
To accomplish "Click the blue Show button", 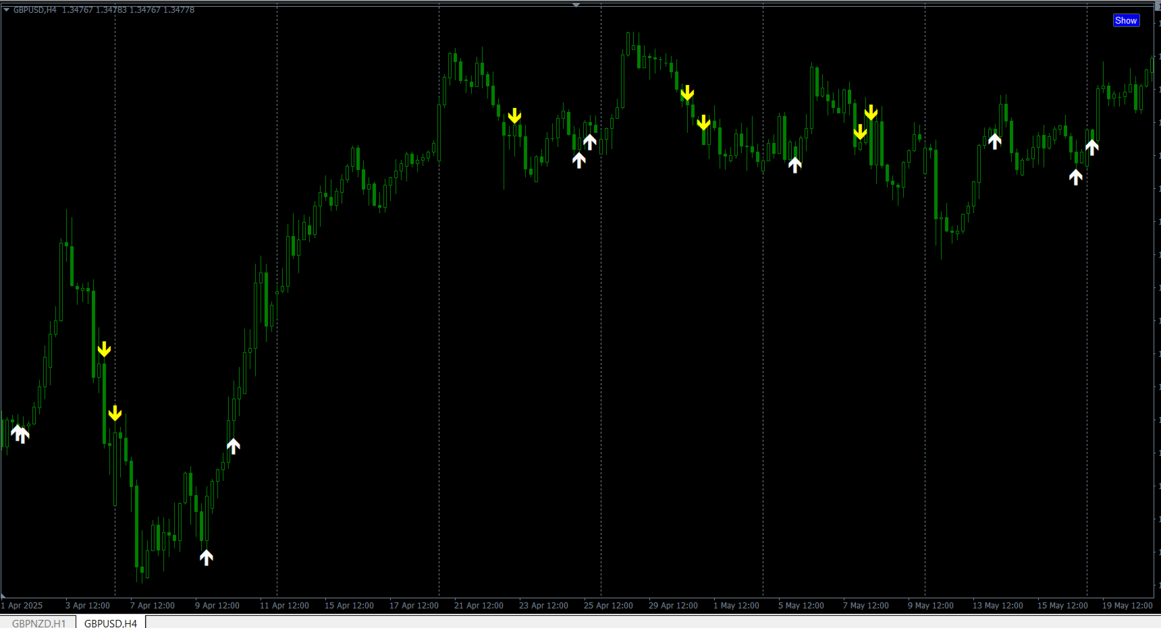I will [x=1126, y=20].
